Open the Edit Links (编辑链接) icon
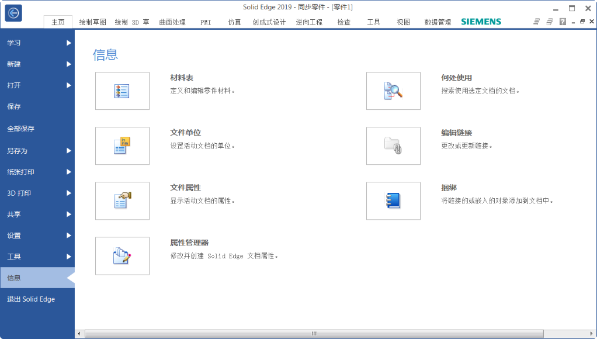 coord(393,146)
